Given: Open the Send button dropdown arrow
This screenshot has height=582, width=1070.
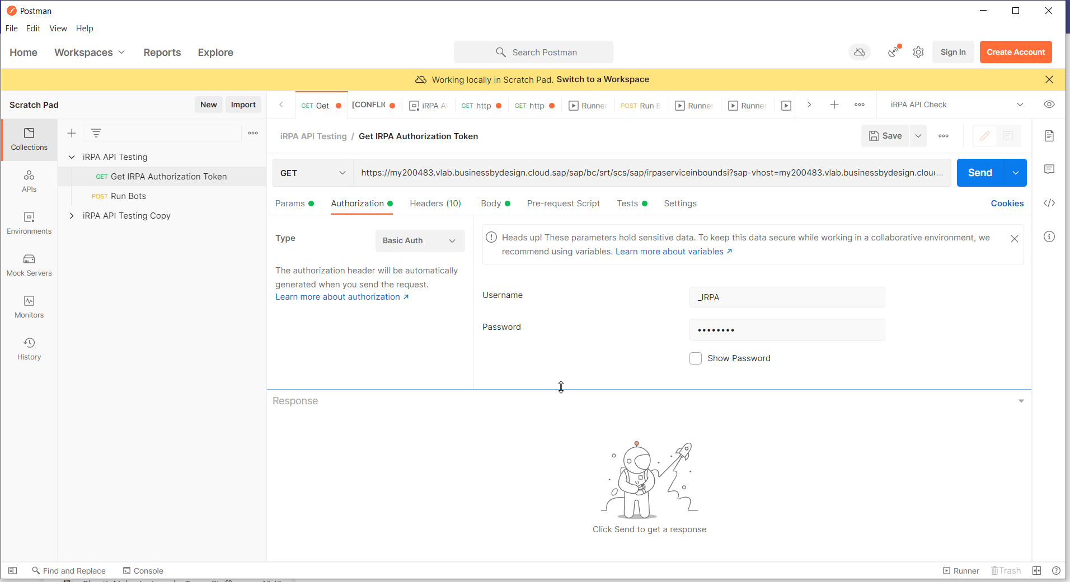Looking at the screenshot, I should pyautogui.click(x=1016, y=173).
